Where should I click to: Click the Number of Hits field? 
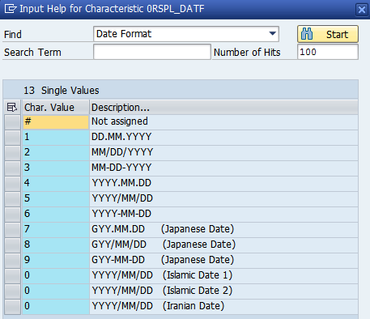point(328,52)
